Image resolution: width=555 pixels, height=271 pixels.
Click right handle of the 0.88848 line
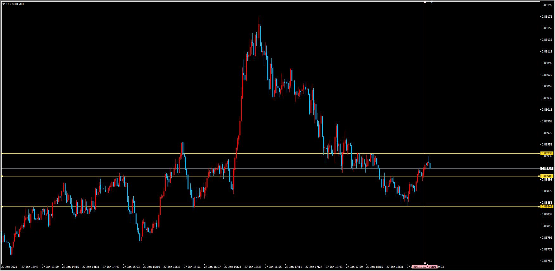click(539, 207)
